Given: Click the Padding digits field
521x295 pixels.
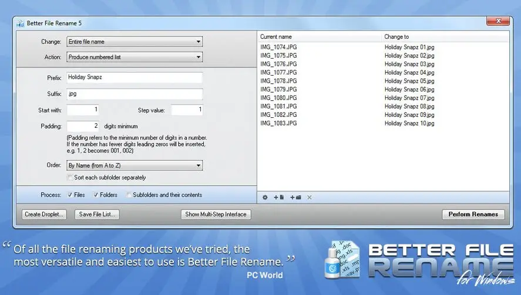Looking at the screenshot, I should tap(83, 126).
